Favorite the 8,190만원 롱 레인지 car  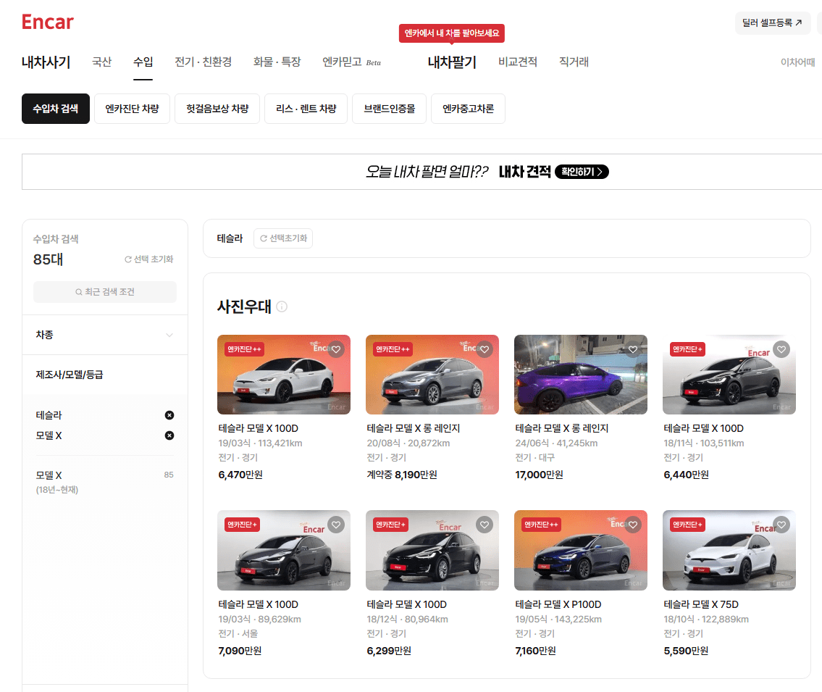pyautogui.click(x=485, y=349)
